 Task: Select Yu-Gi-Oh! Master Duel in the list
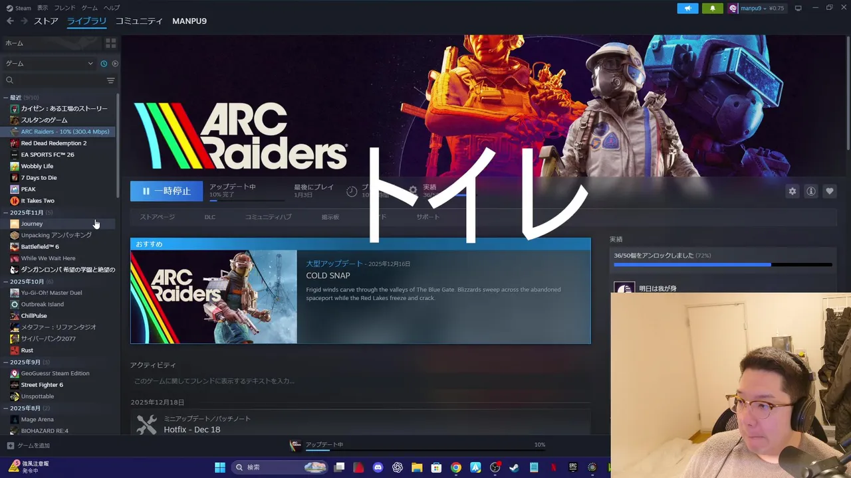click(x=51, y=293)
